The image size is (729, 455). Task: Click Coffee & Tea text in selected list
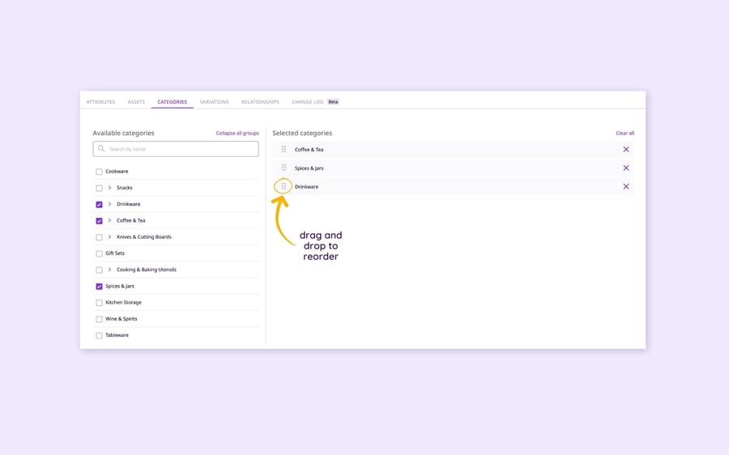(309, 150)
